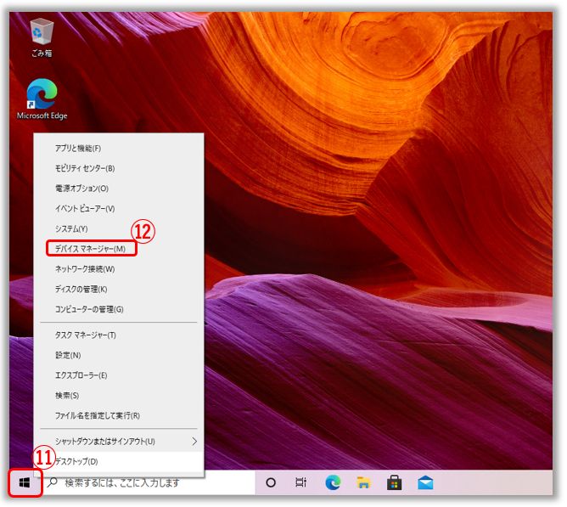Open デバイス マネージャー(M) from the menu
Image resolution: width=567 pixels, height=507 pixels.
pyautogui.click(x=119, y=249)
